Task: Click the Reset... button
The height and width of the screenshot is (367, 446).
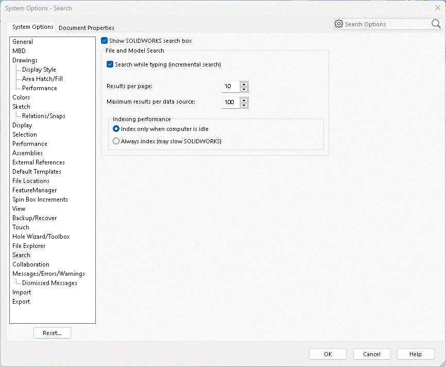Action: [x=52, y=333]
